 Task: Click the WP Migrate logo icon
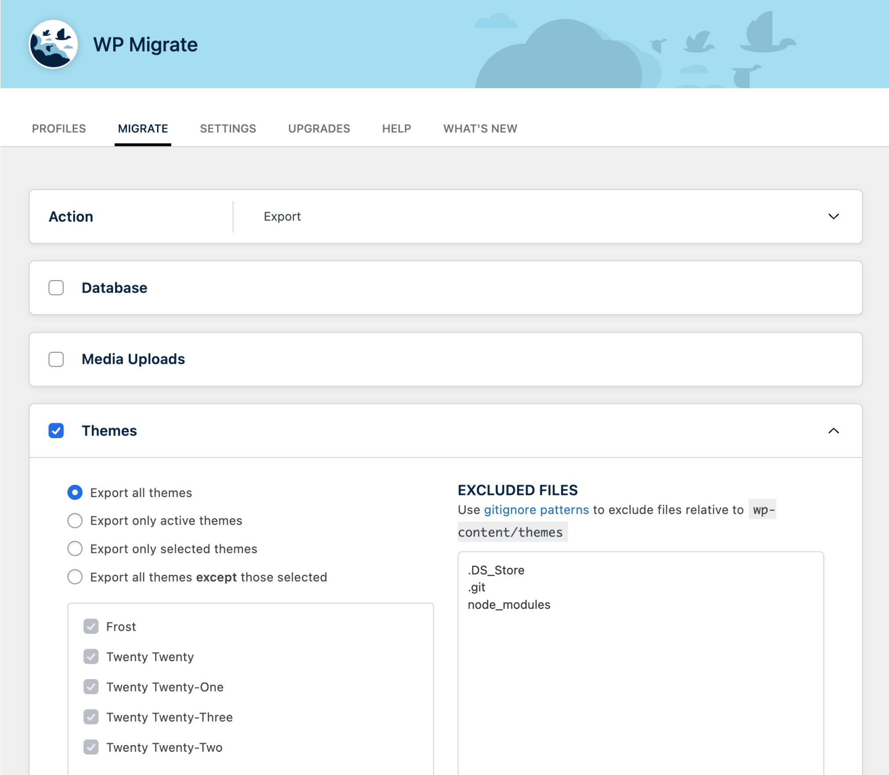pos(53,44)
